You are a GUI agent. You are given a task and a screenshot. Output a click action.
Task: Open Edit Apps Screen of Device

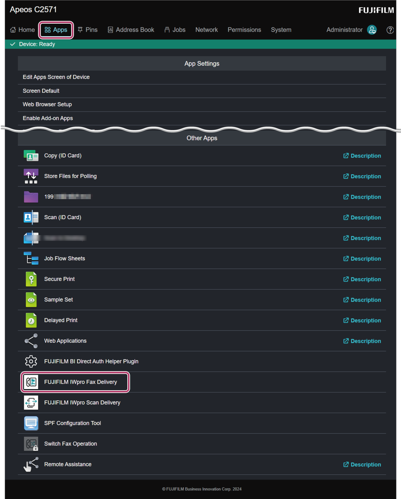pos(202,77)
